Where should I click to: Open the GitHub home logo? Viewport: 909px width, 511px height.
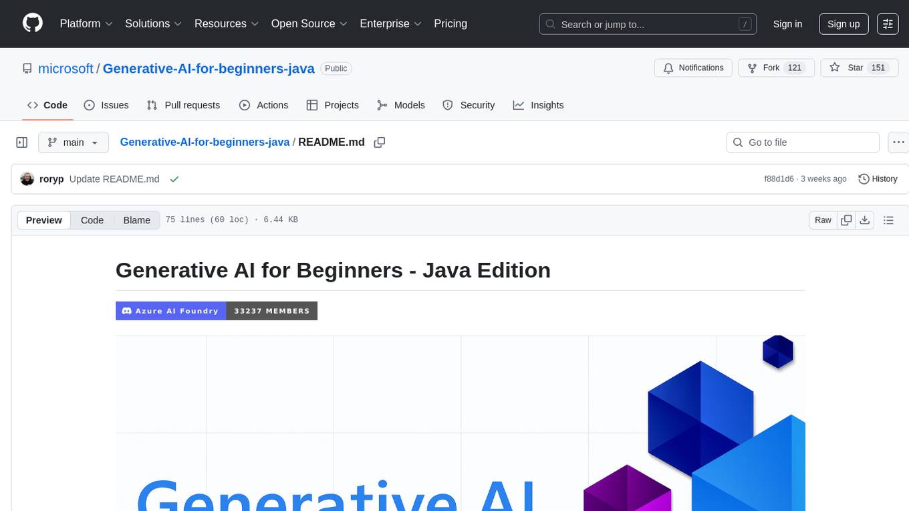(33, 23)
